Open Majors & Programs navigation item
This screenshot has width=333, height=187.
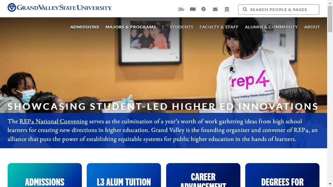click(x=131, y=27)
